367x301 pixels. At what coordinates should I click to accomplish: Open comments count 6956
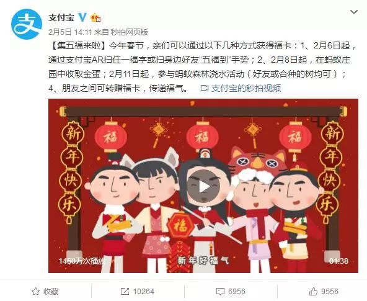pos(237,292)
